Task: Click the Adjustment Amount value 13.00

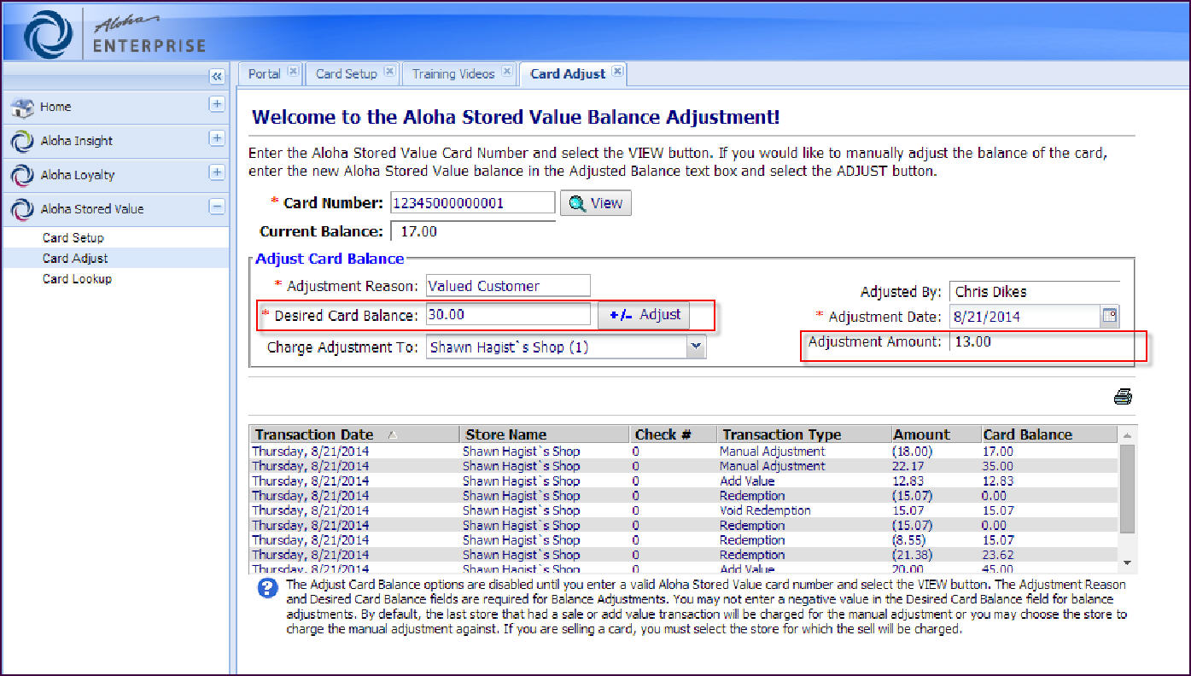Action: [x=973, y=341]
